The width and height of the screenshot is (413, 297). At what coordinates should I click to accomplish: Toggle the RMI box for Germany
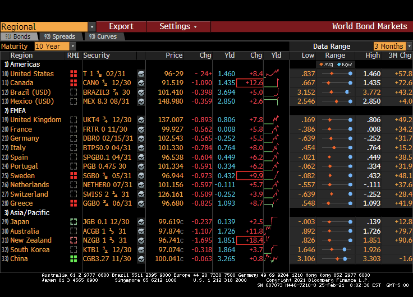pyautogui.click(x=74, y=138)
